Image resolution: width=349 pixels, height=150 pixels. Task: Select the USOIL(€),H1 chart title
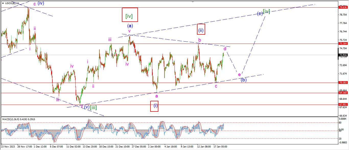(12, 3)
